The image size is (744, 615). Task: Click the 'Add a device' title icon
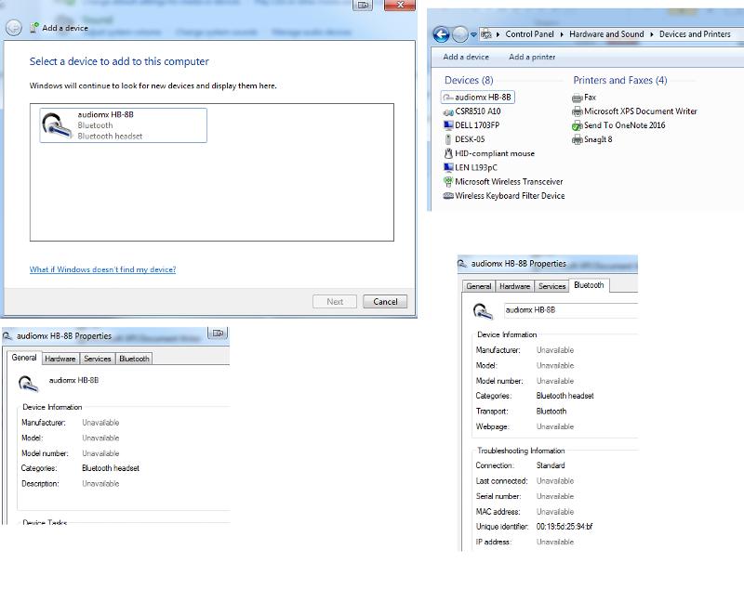coord(33,28)
